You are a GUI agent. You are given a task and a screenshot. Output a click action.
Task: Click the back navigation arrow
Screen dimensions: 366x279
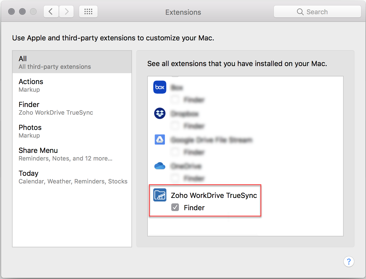pos(51,12)
